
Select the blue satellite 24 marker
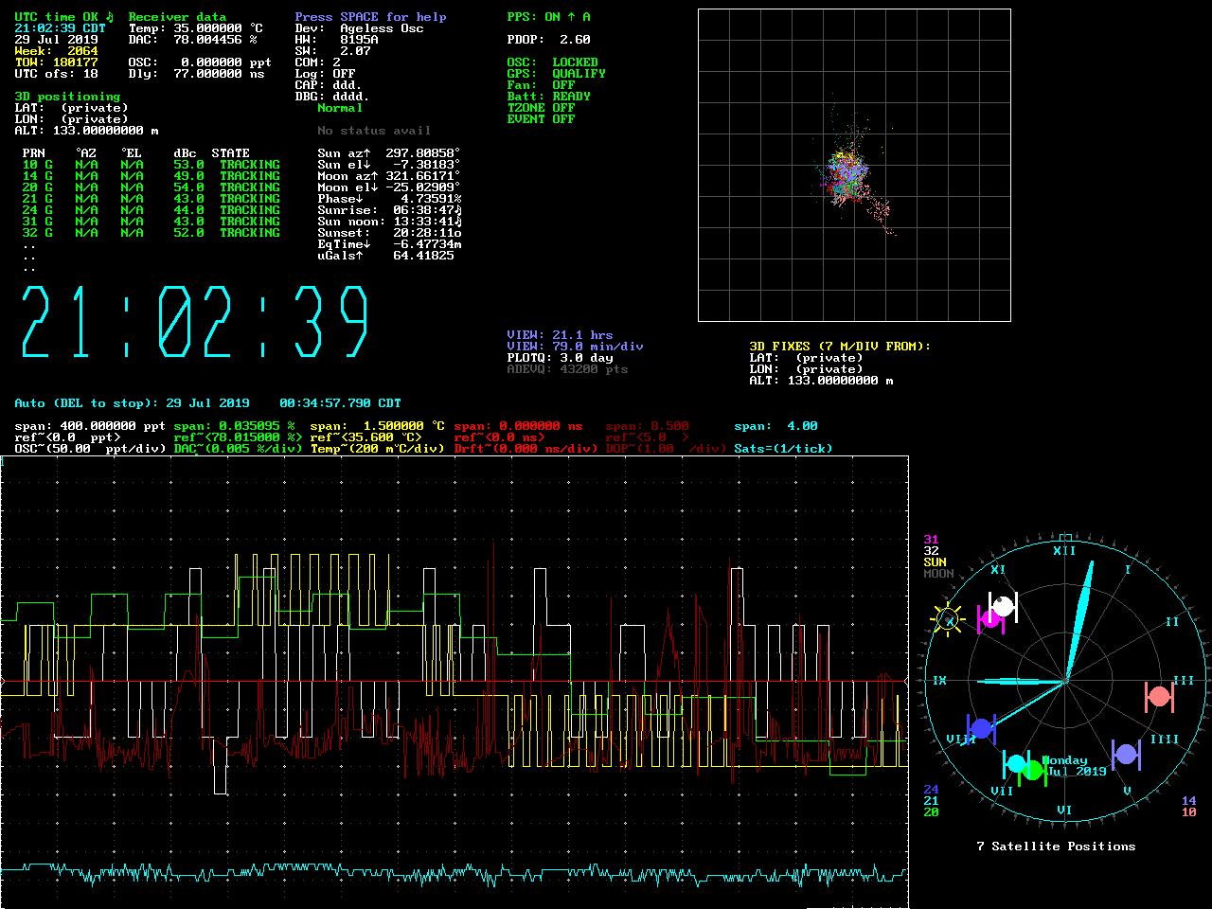point(981,728)
